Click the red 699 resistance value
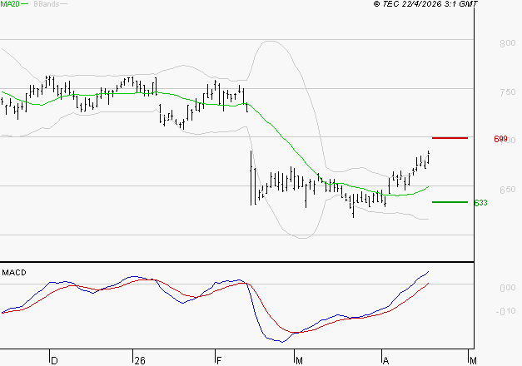 (500, 139)
